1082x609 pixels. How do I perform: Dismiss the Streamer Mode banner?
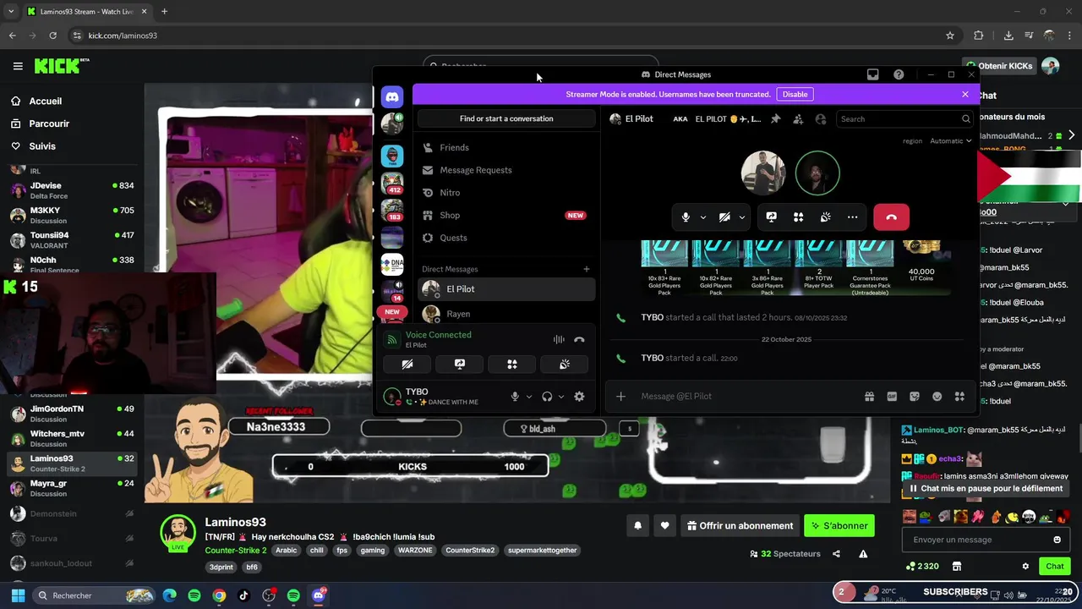click(x=965, y=94)
